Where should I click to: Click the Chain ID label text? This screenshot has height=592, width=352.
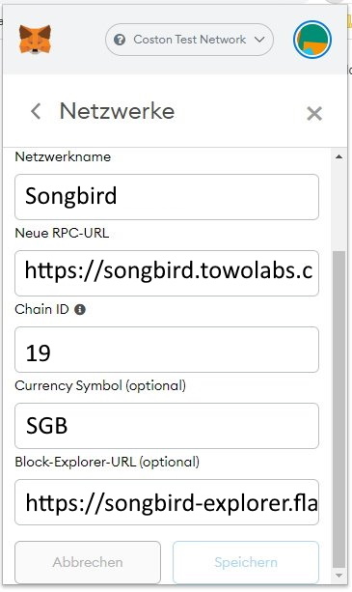tap(41, 309)
